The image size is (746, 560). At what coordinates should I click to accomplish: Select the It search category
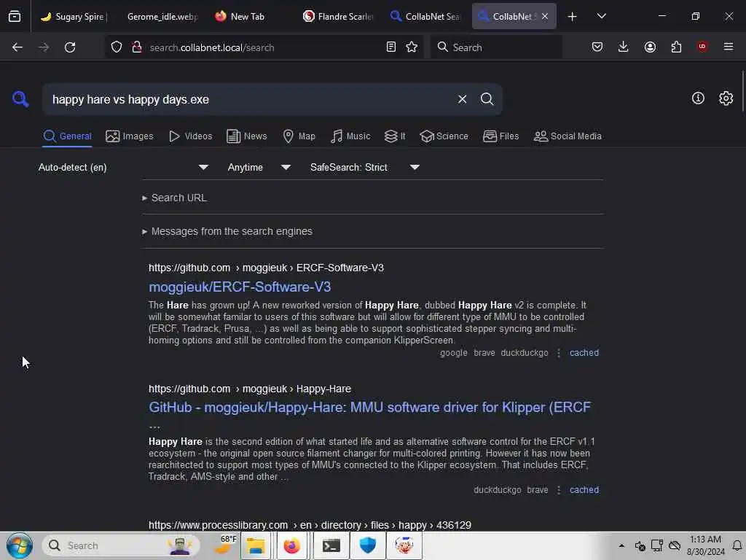coord(395,136)
